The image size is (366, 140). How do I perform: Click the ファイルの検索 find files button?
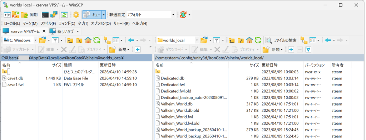282,40
